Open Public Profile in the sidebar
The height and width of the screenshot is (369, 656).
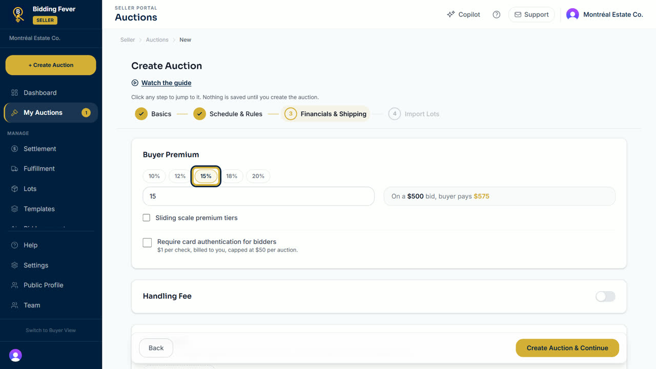(x=51, y=285)
